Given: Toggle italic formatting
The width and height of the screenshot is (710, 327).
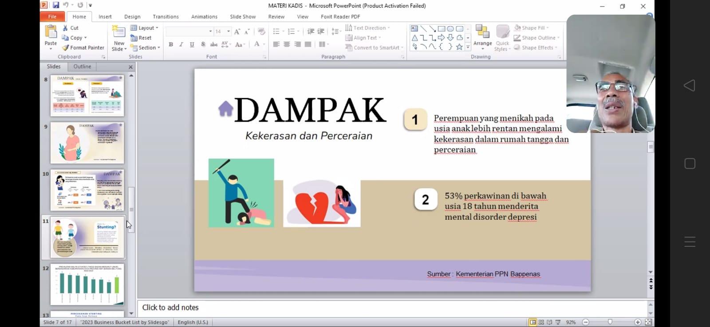Looking at the screenshot, I should (181, 44).
